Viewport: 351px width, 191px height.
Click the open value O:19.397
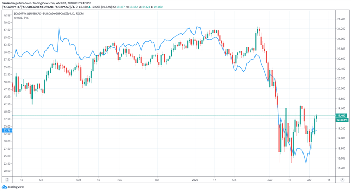pyautogui.click(x=119, y=7)
